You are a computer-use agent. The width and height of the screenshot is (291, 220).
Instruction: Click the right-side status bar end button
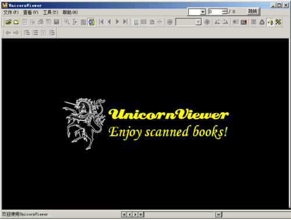pos(219,214)
